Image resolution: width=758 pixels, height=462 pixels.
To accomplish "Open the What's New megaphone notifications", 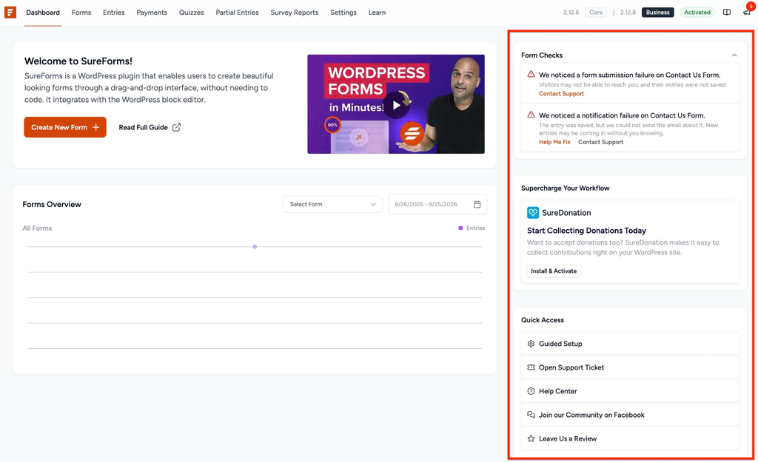I will pyautogui.click(x=747, y=12).
